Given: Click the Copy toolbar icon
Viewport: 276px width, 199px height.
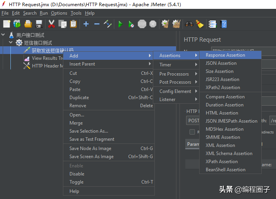Looking at the screenshot, I should tap(63, 24).
